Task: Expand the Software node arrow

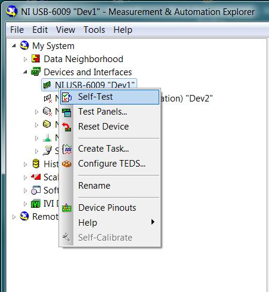Action: click(x=25, y=190)
